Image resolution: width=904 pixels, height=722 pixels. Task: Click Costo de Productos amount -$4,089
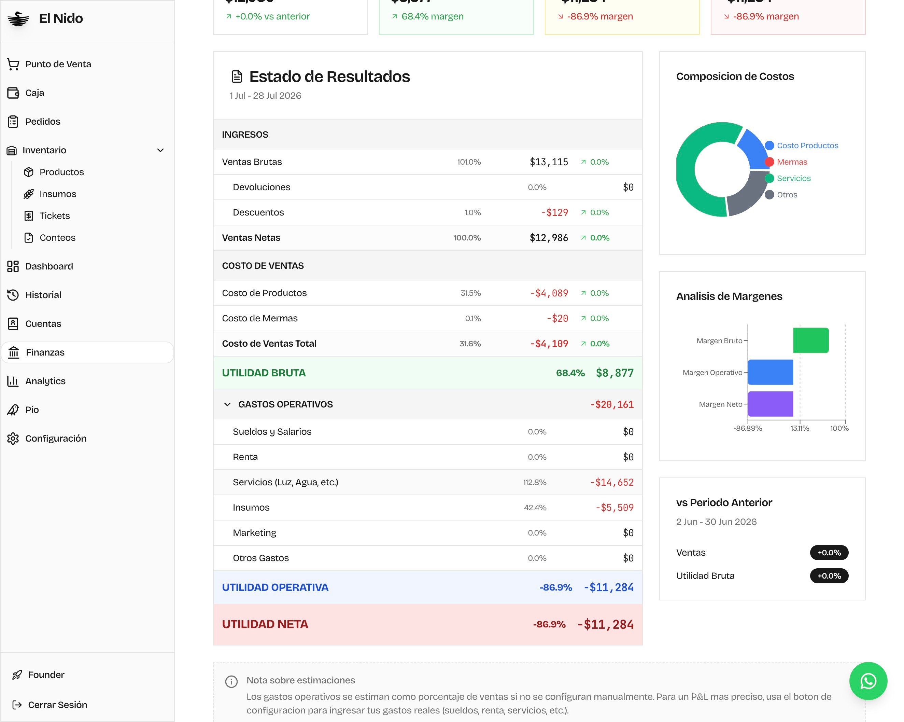click(549, 293)
